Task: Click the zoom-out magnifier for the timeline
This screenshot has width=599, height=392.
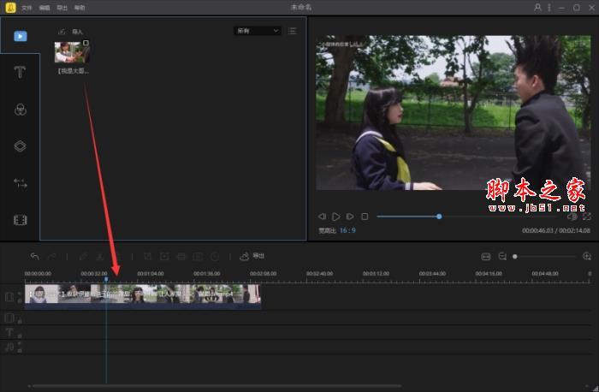Action: click(502, 256)
